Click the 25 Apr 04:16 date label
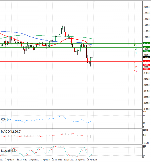The height and width of the screenshot is (162, 151). [x=81, y=160]
